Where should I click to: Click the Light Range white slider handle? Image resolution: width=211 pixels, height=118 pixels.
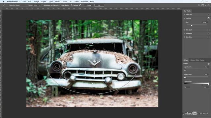point(208,85)
